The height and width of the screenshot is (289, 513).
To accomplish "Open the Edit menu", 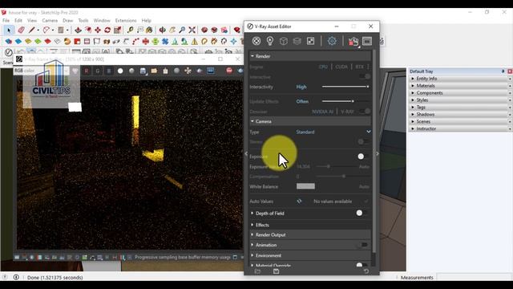I will click(x=18, y=20).
